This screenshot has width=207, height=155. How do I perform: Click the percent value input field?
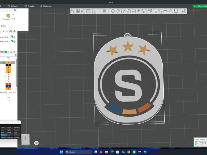click(5, 101)
